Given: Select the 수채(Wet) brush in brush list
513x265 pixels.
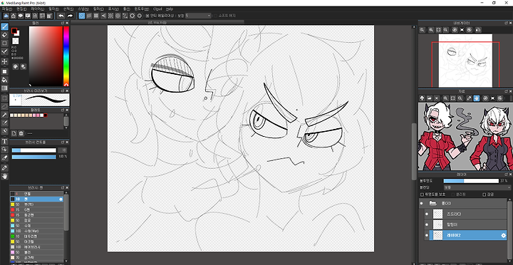Looking at the screenshot, I should tap(36, 231).
